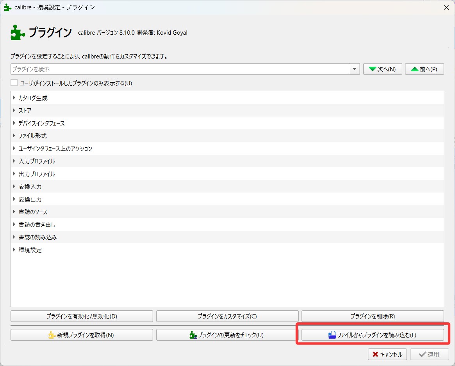
Task: Click the red X キャンセル button
Action: [x=387, y=354]
